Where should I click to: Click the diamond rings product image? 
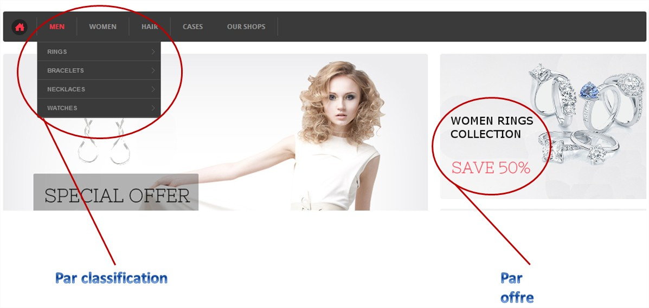click(588, 114)
